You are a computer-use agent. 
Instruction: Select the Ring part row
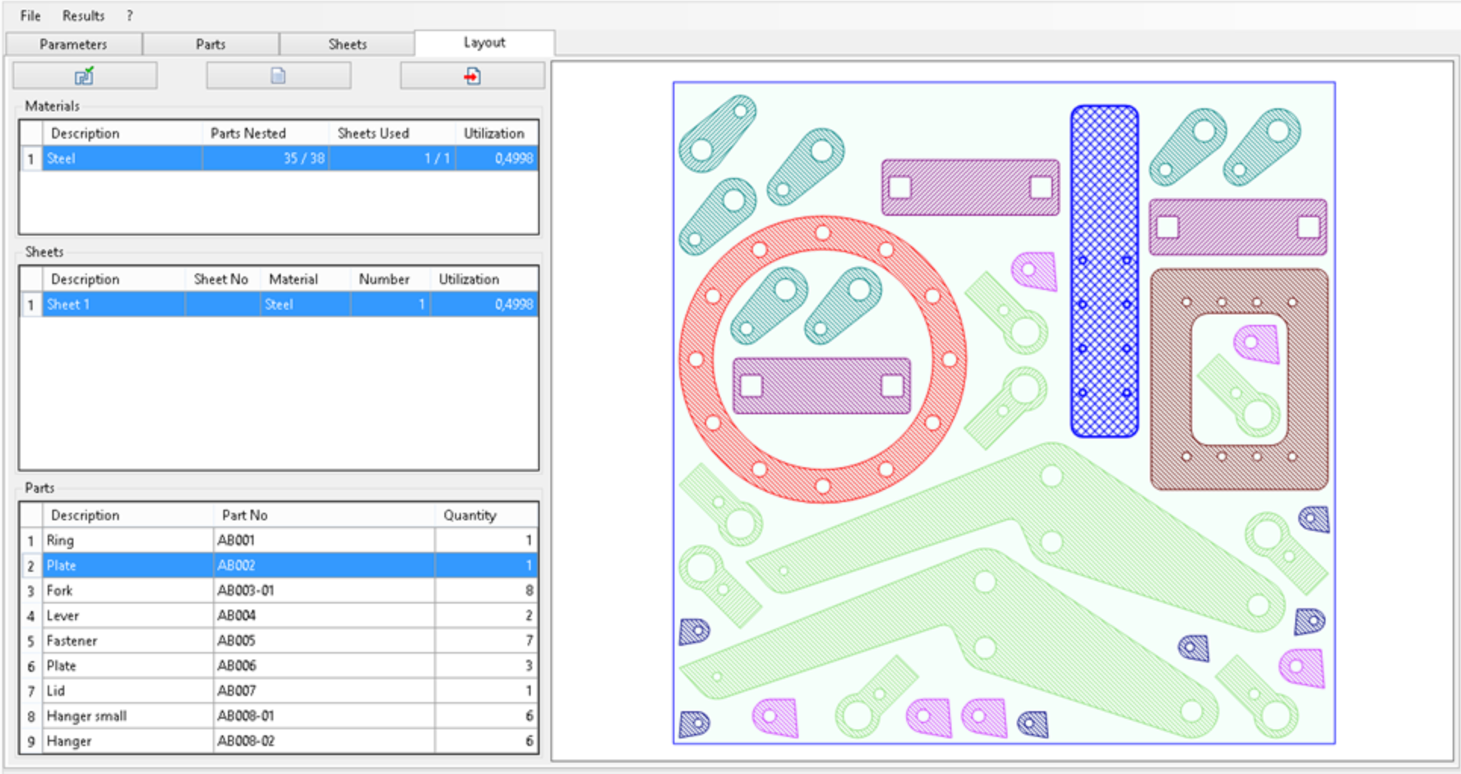279,541
